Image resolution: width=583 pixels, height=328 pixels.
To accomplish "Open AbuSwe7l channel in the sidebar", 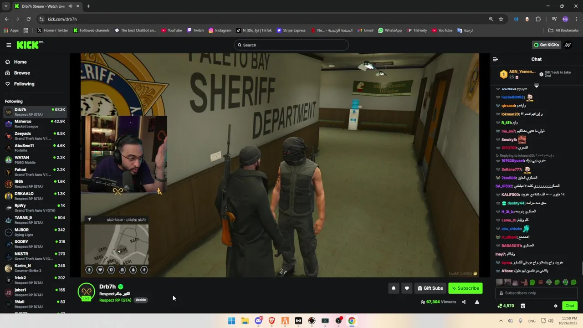I will [x=35, y=148].
